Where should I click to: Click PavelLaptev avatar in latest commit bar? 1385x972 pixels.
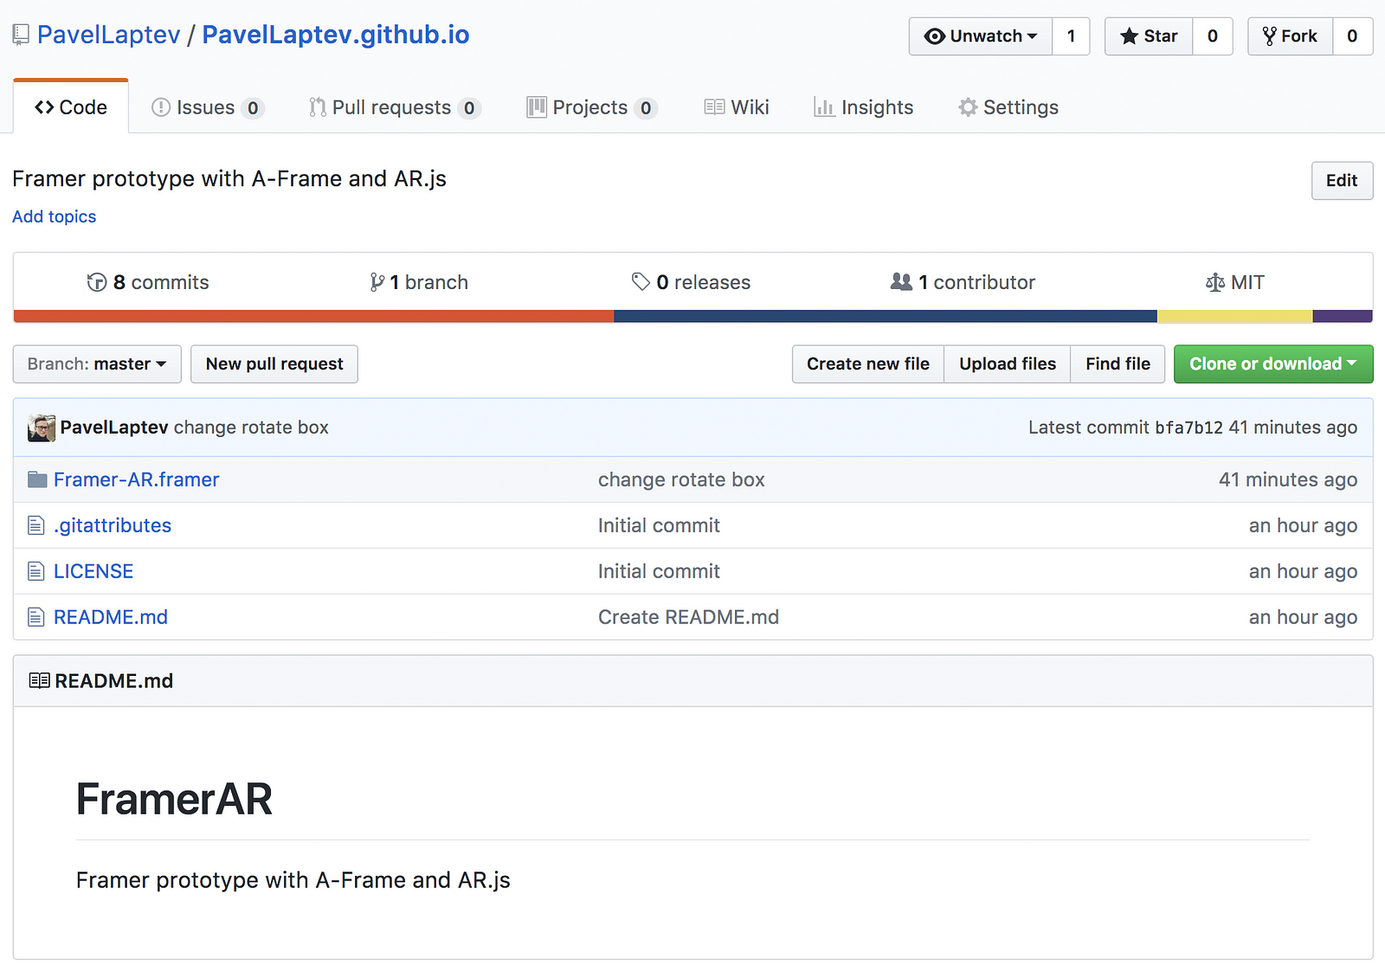42,428
